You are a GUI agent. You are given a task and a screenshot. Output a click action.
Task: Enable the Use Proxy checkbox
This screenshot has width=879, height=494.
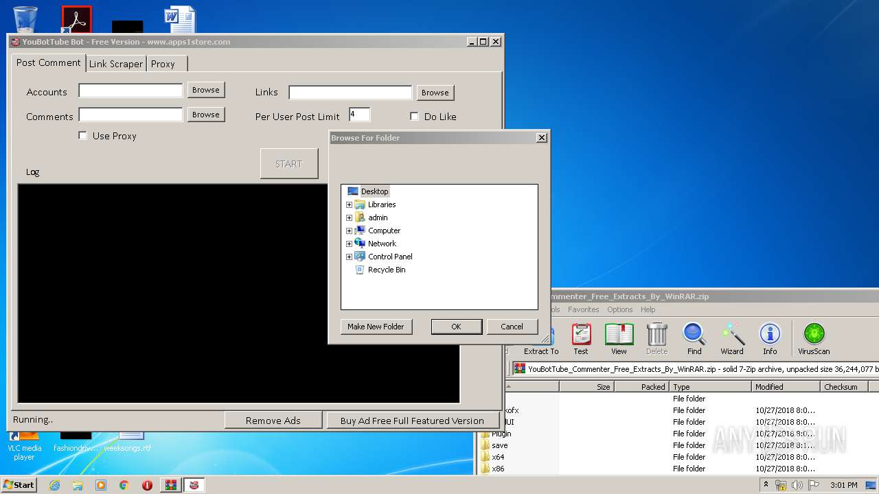[x=83, y=136]
